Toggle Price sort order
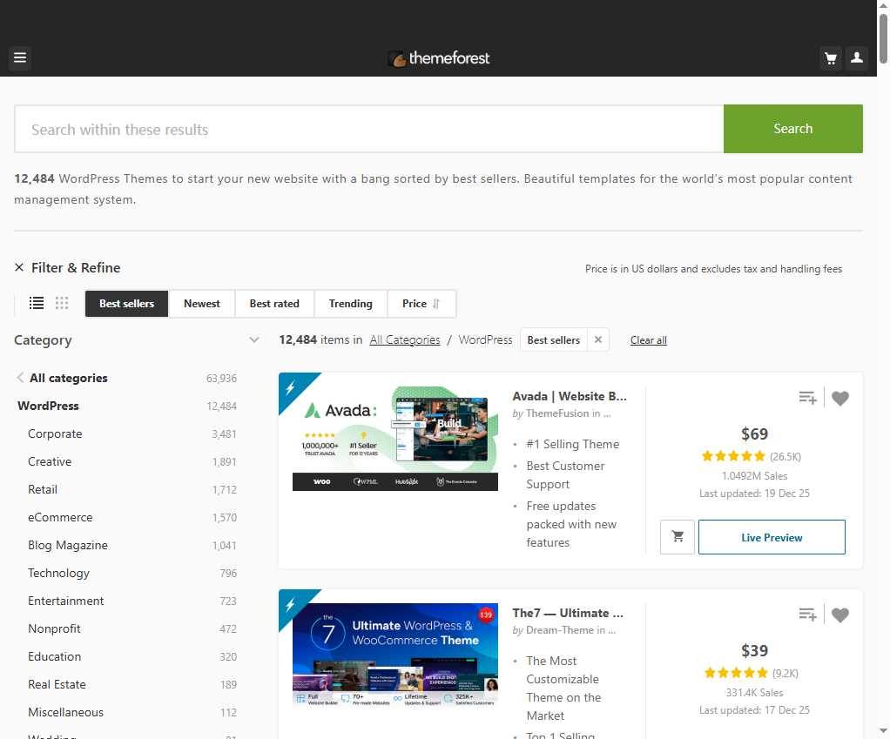Image resolution: width=890 pixels, height=739 pixels. [421, 304]
